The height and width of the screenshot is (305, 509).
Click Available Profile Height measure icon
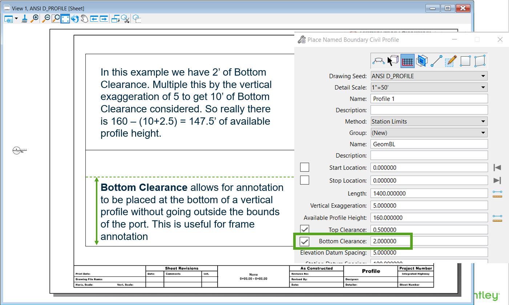[x=497, y=218]
